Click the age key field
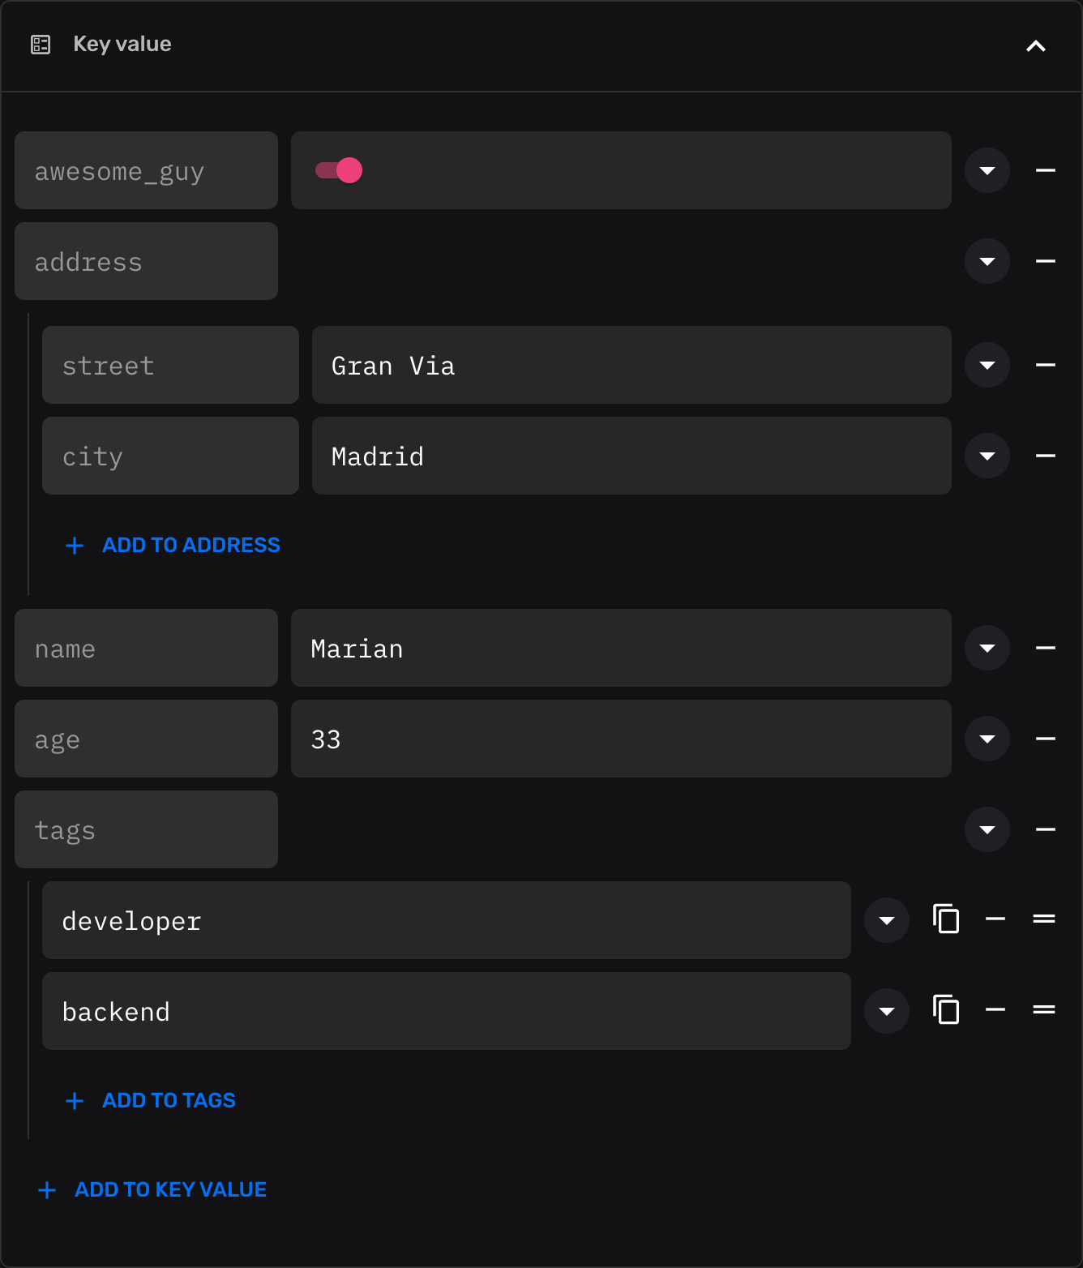 point(146,739)
